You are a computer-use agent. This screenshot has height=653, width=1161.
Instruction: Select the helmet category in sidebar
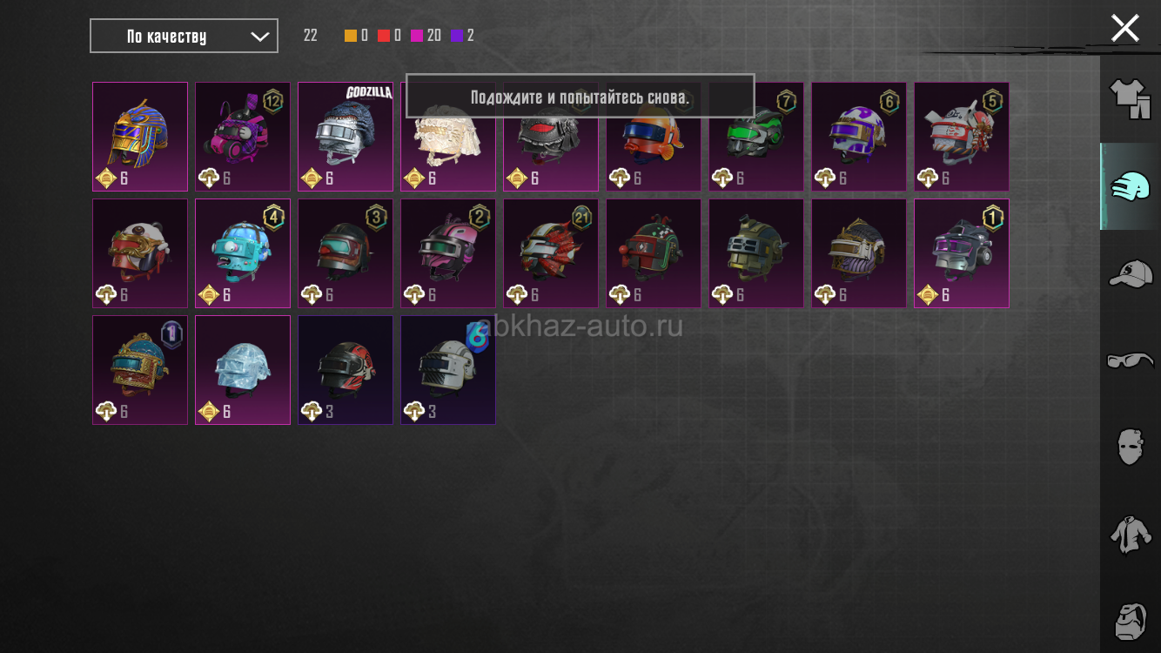(1130, 186)
